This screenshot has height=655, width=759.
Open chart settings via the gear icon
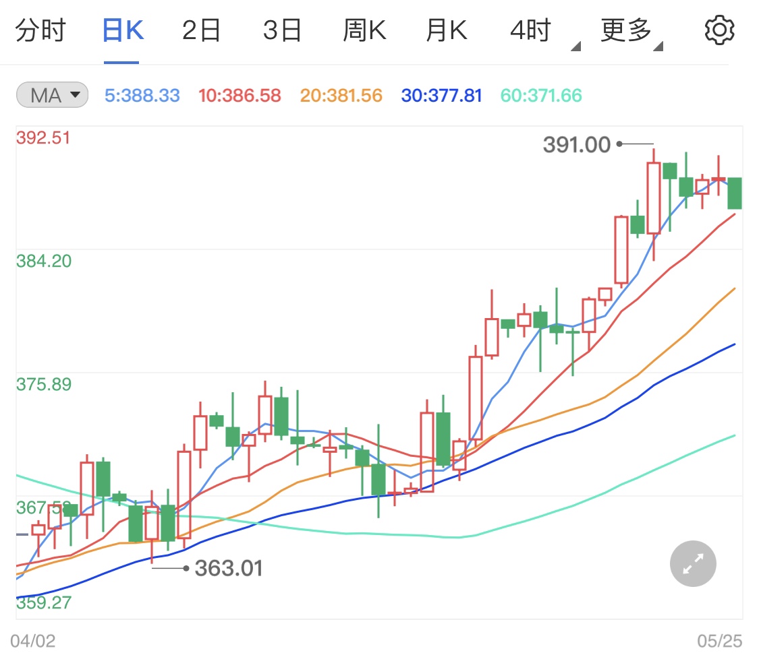(x=719, y=29)
